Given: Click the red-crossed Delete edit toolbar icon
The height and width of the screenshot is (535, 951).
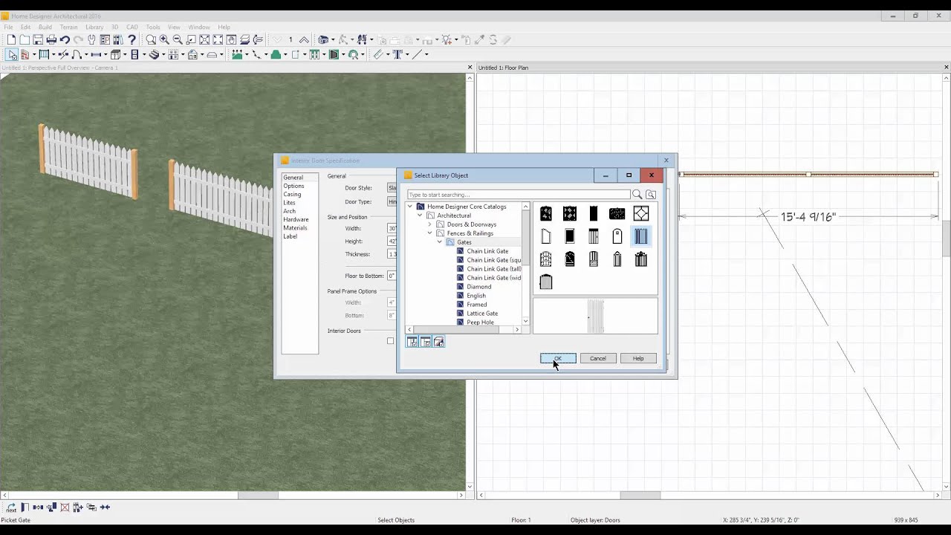Looking at the screenshot, I should pyautogui.click(x=65, y=508).
